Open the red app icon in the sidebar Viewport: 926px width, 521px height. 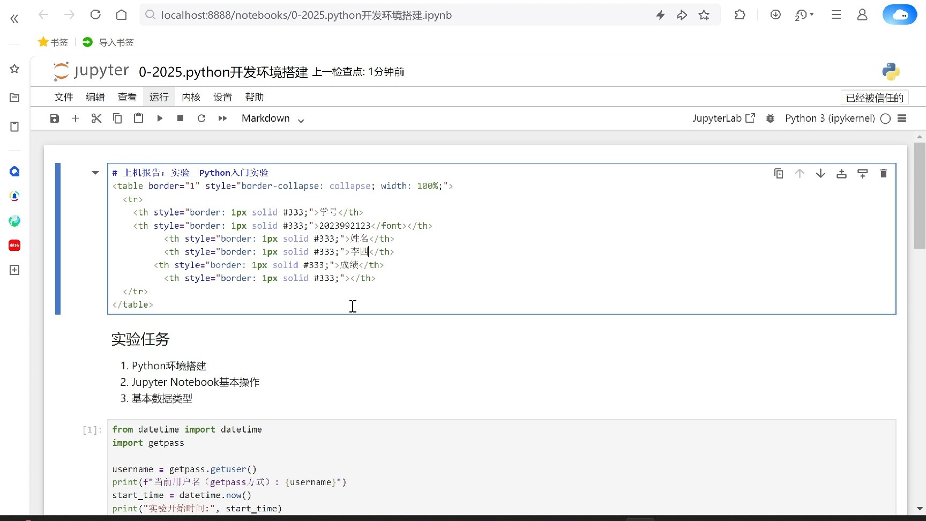click(x=14, y=245)
